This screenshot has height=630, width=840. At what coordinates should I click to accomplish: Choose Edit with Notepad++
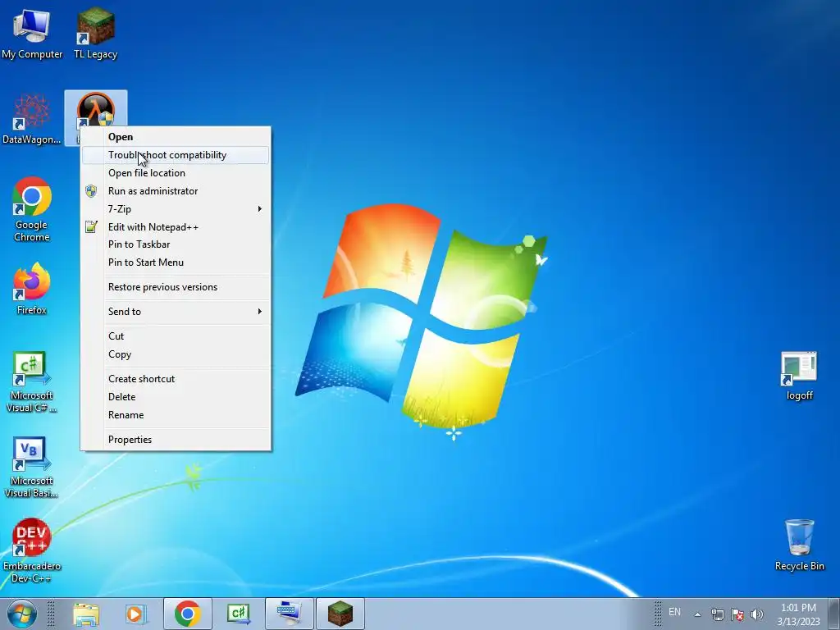coord(176,226)
